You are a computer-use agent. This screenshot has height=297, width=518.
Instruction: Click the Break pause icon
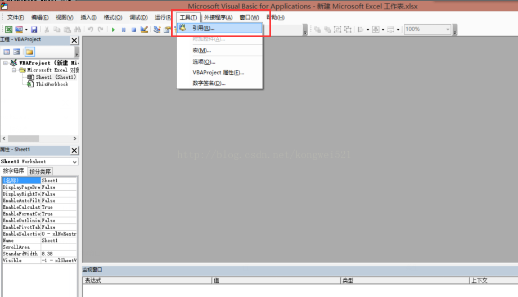point(124,29)
